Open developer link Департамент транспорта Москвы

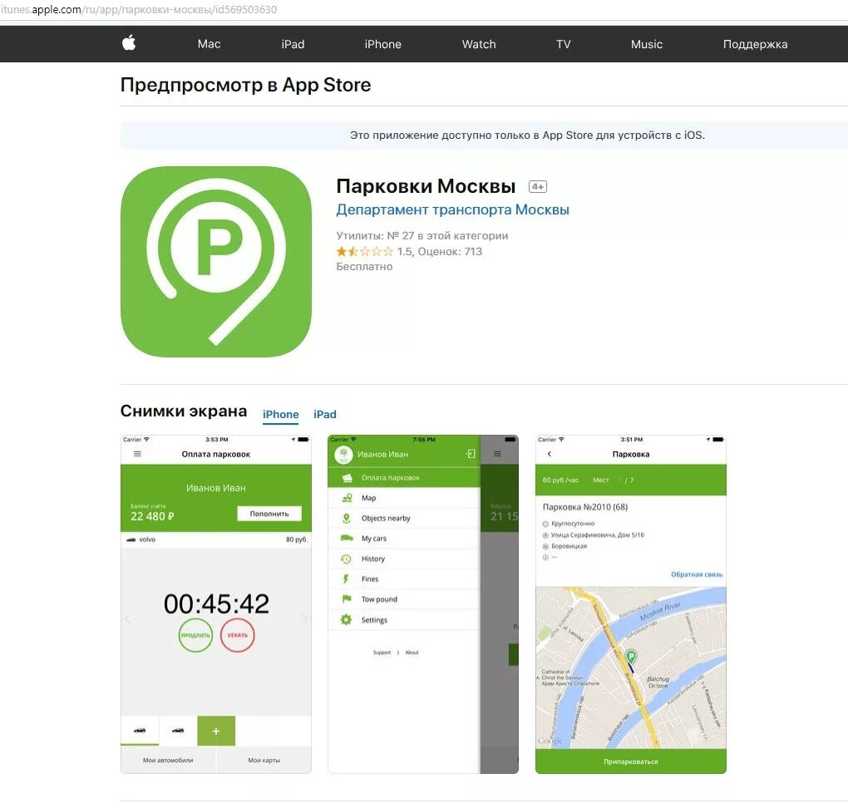click(x=452, y=209)
